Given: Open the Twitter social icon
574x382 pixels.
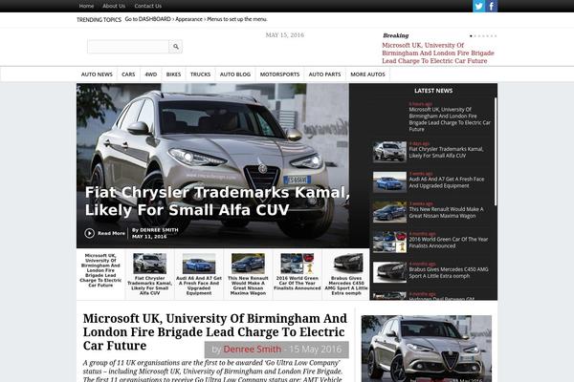Looking at the screenshot, I should [479, 6].
